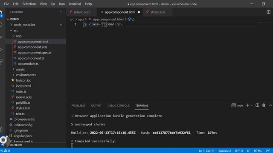
Task: Select the Terminal panel tab
Action: point(142,105)
